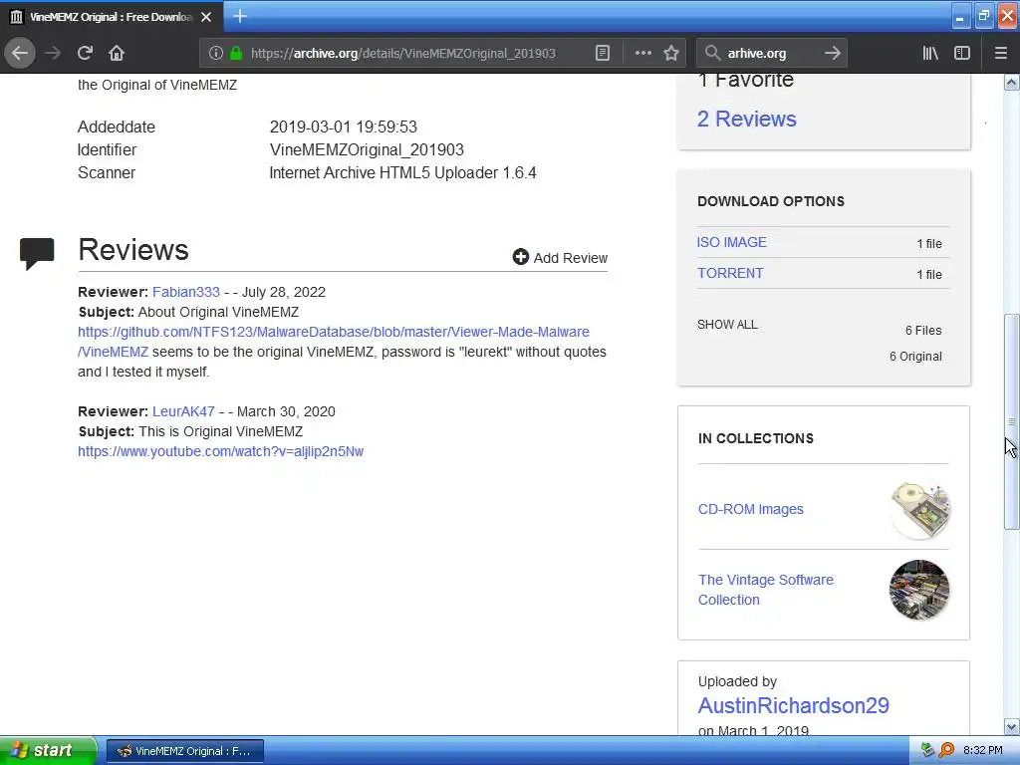
Task: Open the 2 Reviews link
Action: tap(746, 120)
